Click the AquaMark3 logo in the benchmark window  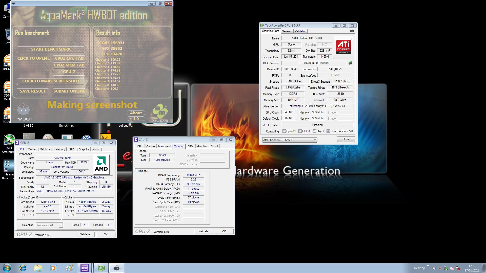tap(160, 113)
